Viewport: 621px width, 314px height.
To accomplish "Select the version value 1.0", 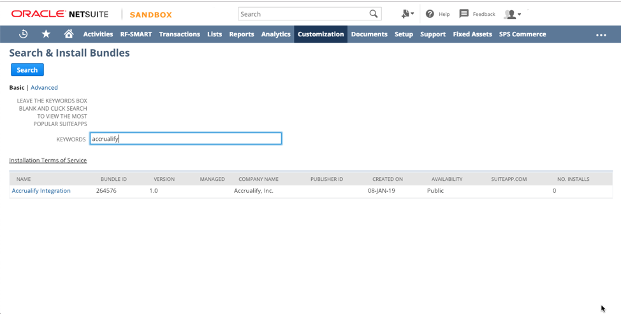I will click(154, 190).
